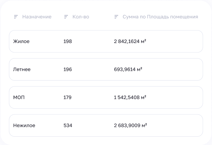Viewport: 212px width, 145px height.
Task: Click the sort icon beside Назначение
Action: click(16, 17)
